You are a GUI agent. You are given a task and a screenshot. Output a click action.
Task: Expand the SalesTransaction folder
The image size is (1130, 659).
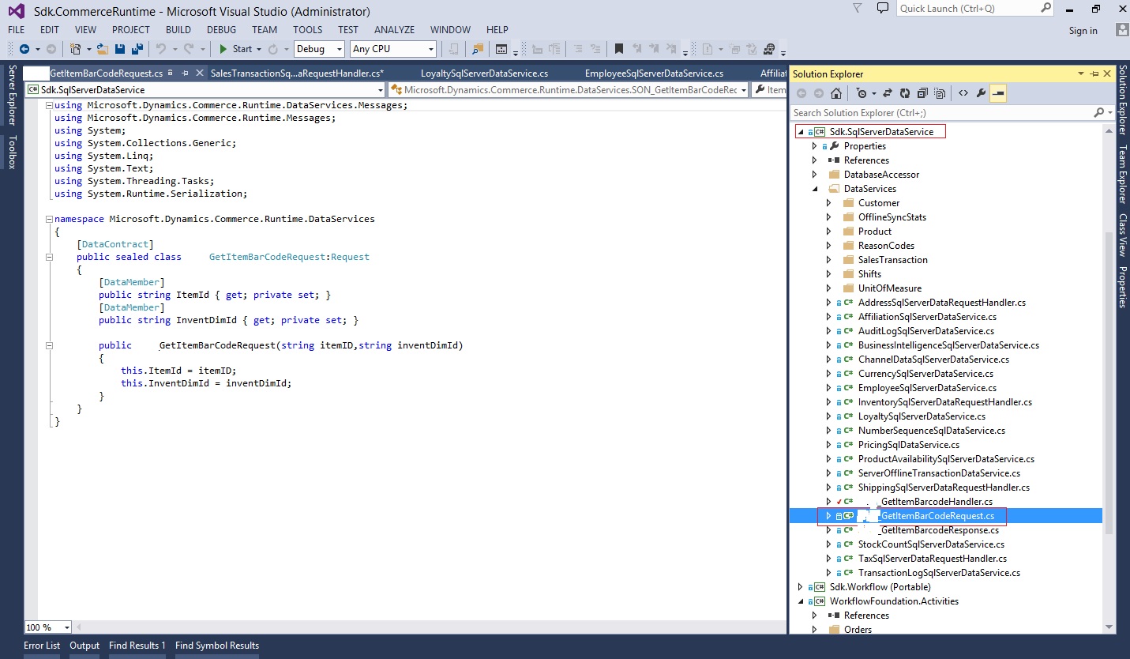click(x=828, y=260)
